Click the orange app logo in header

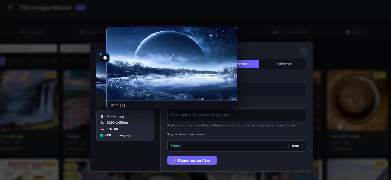point(10,7)
